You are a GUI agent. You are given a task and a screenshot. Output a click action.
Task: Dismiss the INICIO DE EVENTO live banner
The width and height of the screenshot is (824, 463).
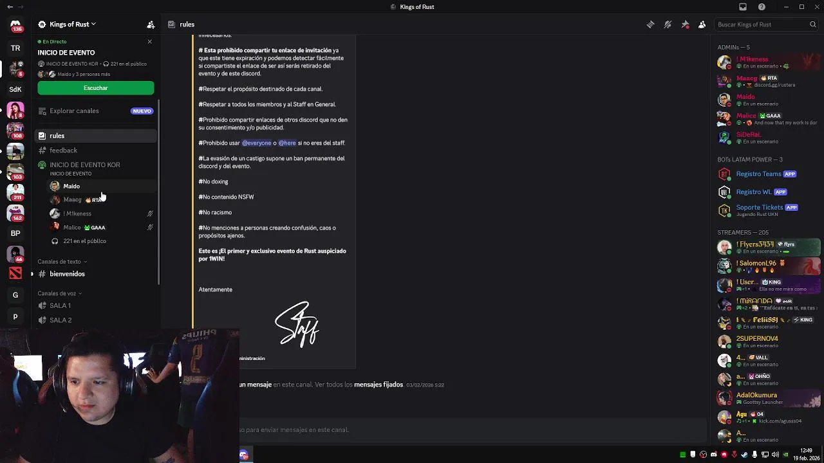(149, 42)
